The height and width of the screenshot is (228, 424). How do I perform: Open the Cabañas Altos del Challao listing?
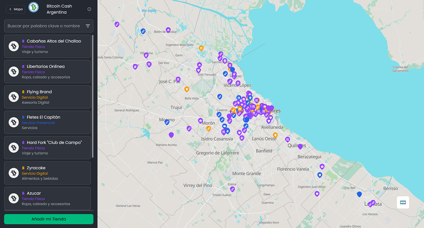[x=47, y=46]
